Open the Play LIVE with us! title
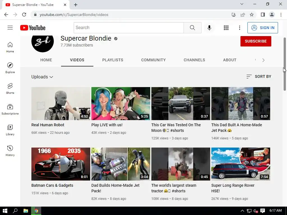Screen dimensions: 287x215 click(107, 125)
